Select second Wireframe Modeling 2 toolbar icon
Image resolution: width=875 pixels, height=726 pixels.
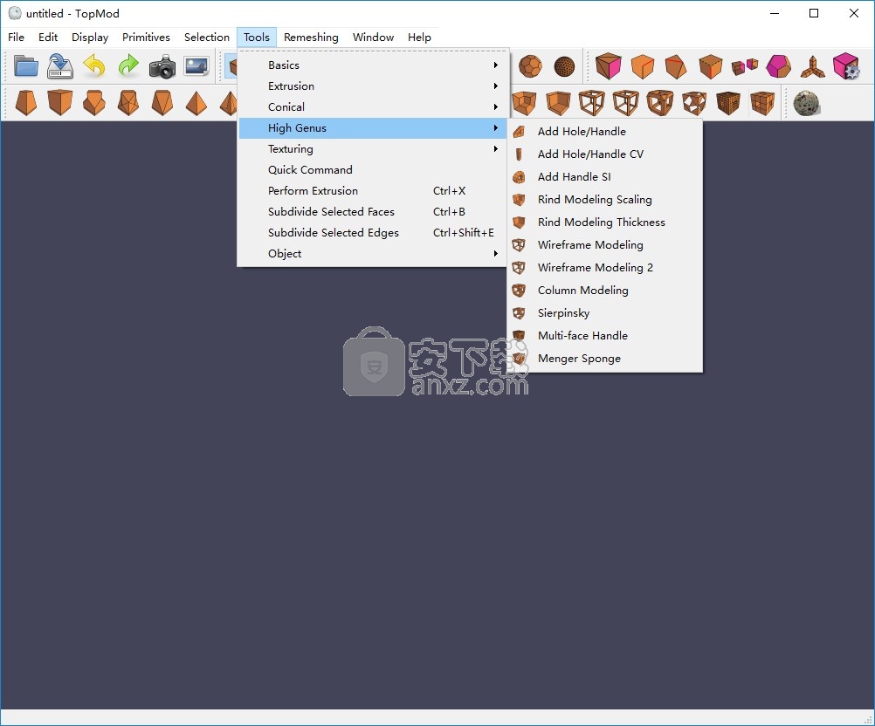tap(625, 103)
